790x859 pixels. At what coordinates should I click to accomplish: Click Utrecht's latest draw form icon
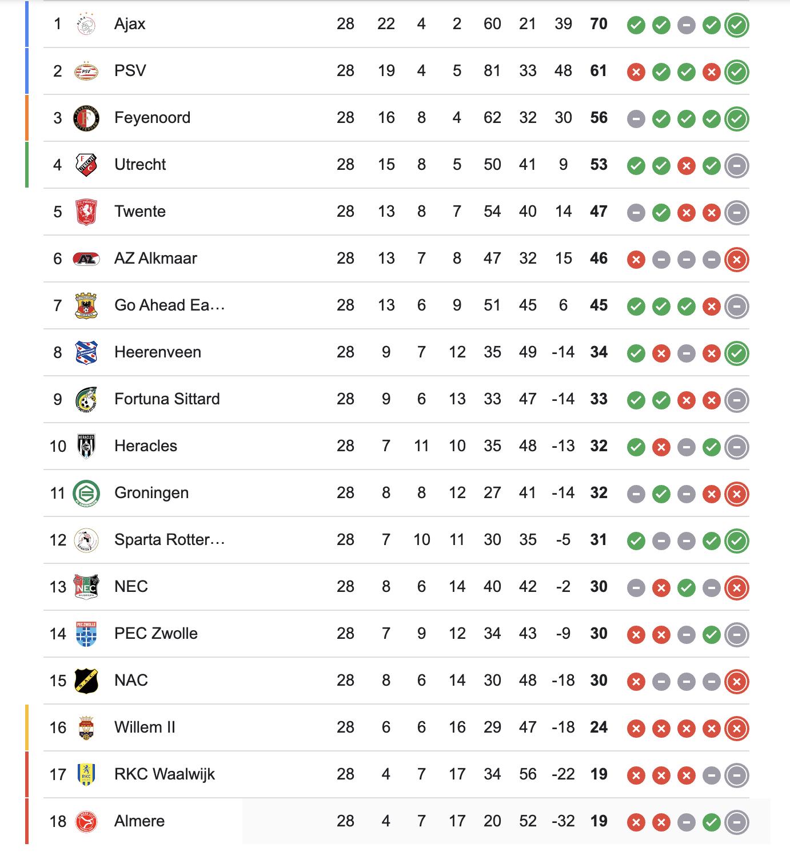coord(736,166)
